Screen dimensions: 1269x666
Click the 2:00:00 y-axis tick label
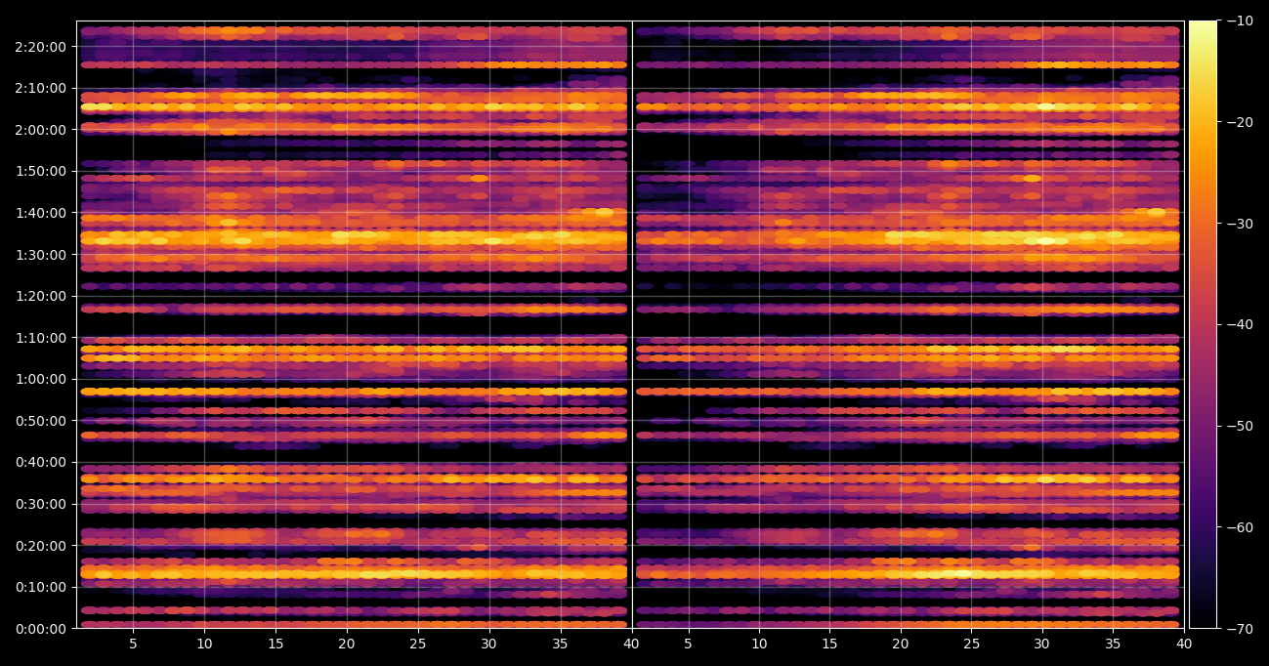coord(41,129)
